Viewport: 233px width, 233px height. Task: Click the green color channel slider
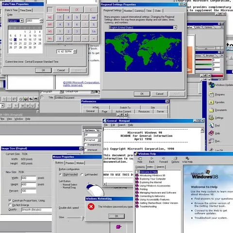point(203,65)
